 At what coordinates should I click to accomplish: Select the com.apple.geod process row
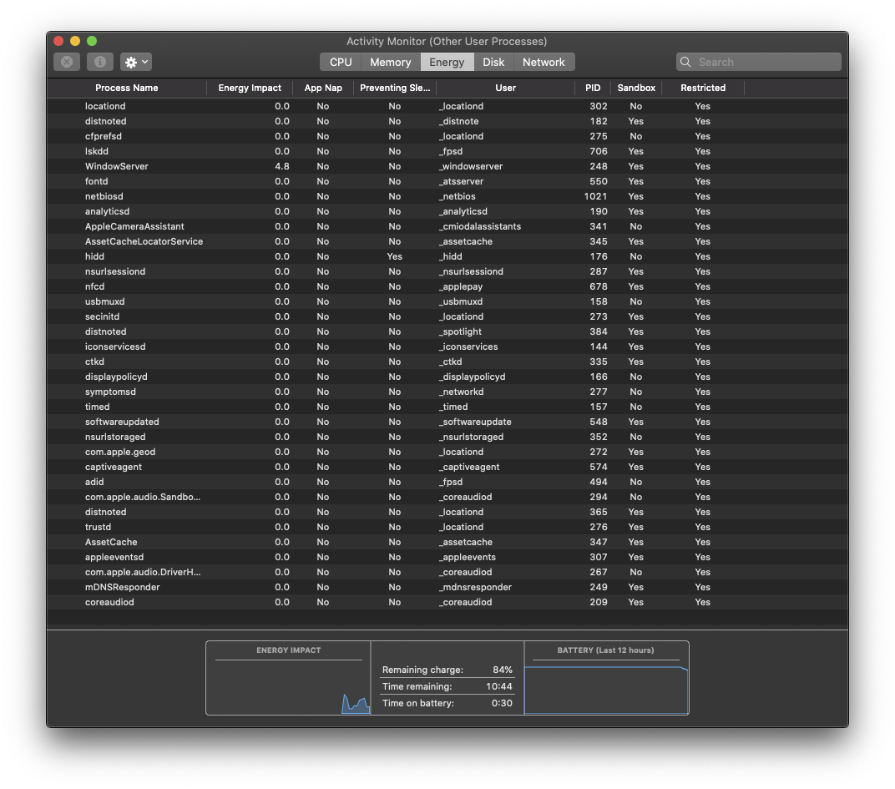click(x=447, y=453)
